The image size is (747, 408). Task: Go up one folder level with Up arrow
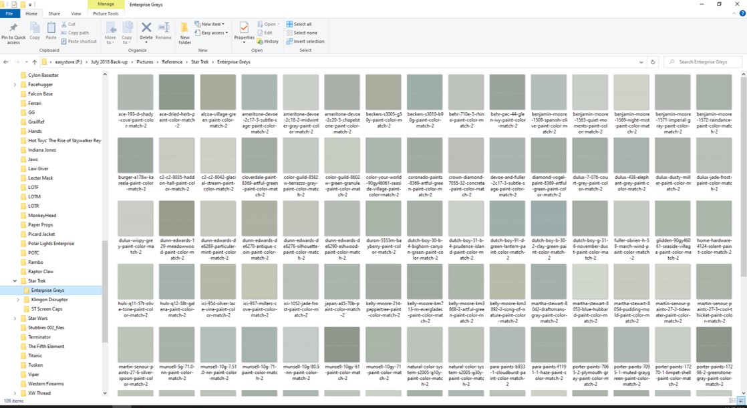click(34, 62)
